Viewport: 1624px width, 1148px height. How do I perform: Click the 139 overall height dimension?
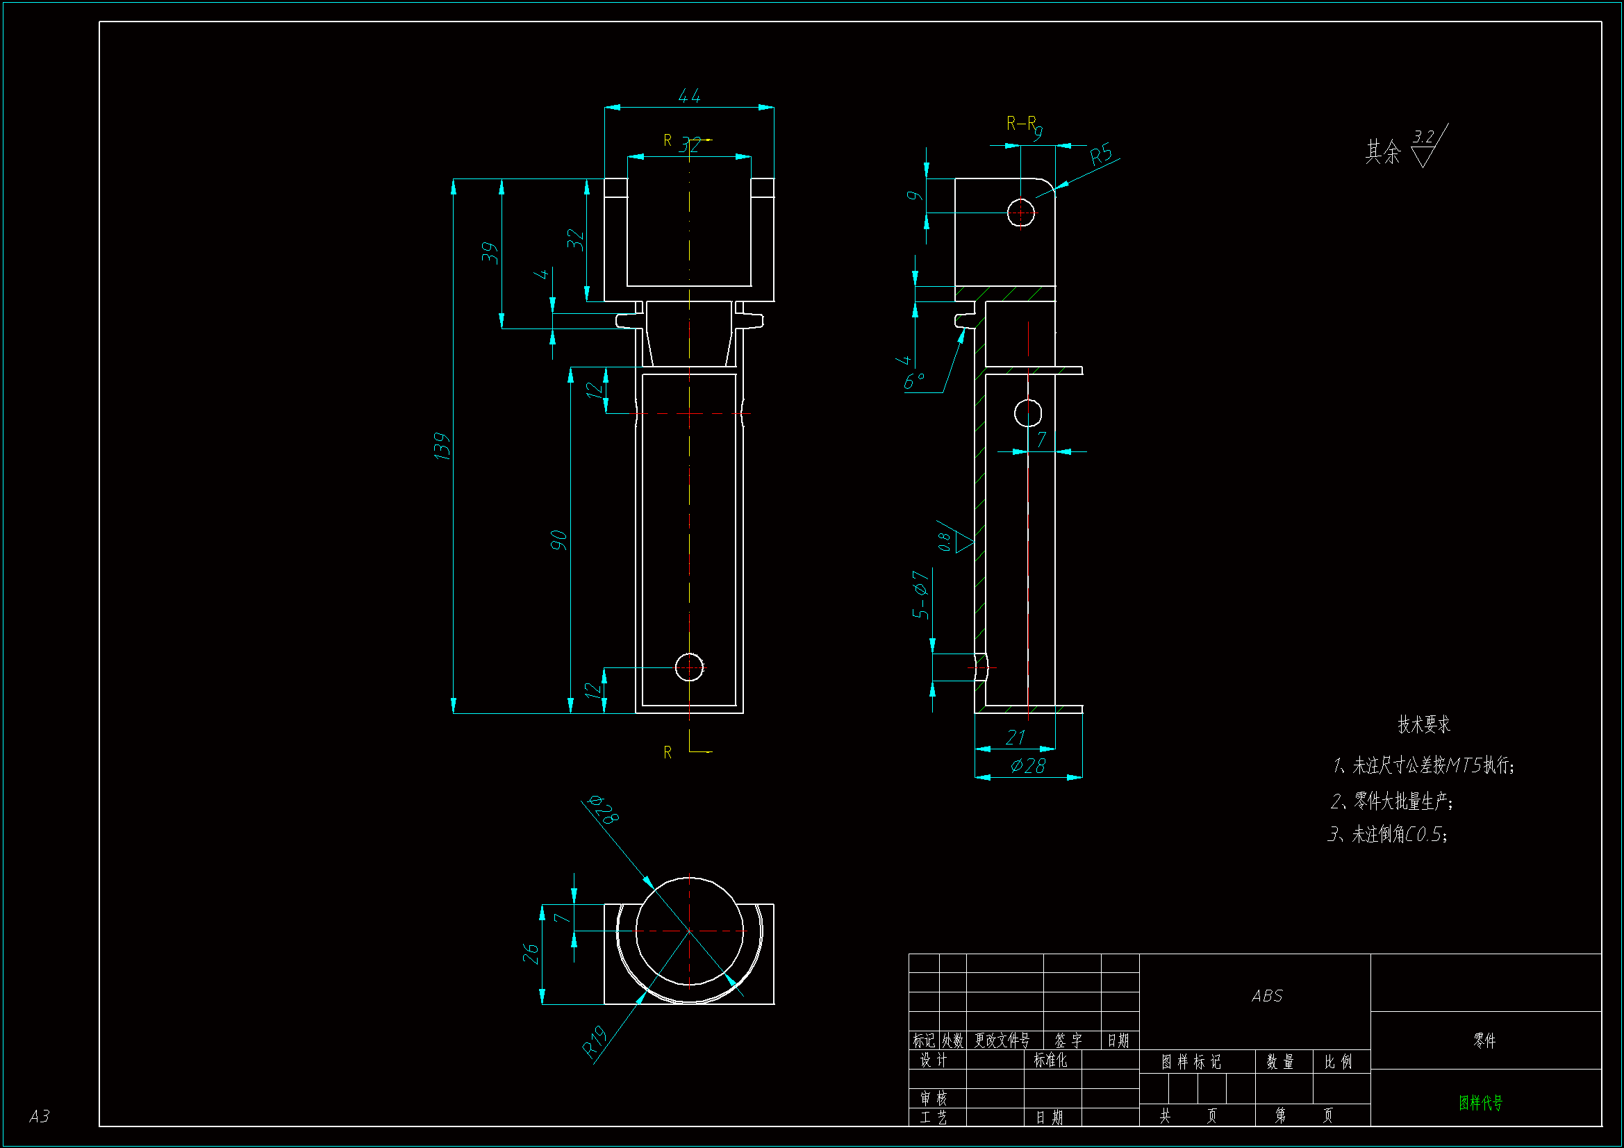[441, 447]
